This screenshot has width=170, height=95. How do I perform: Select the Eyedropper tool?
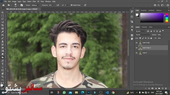[x=2, y=32]
